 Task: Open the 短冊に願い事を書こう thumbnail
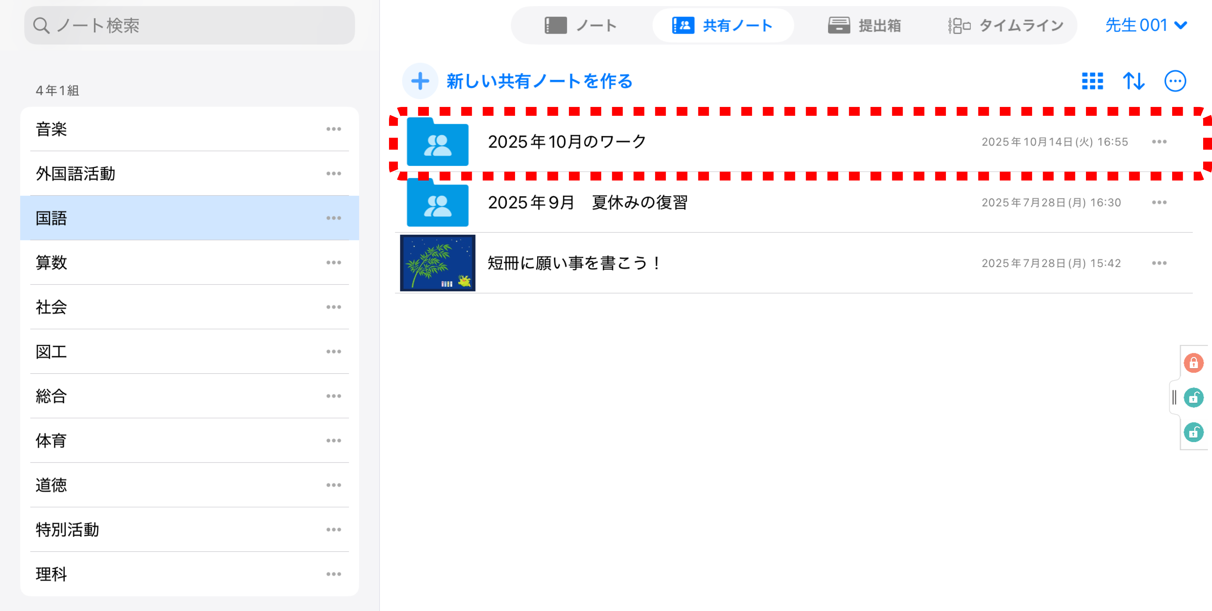(x=437, y=263)
